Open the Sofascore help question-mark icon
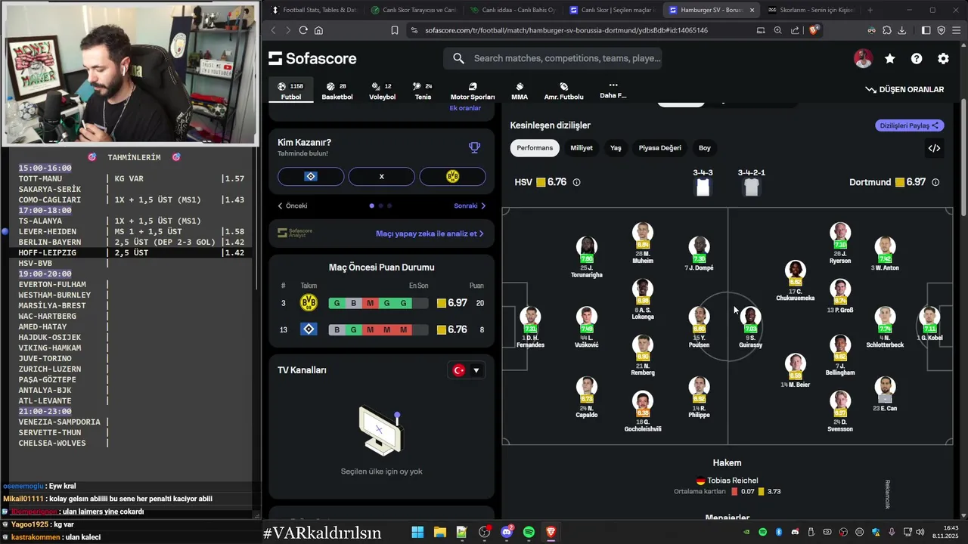 pos(917,59)
